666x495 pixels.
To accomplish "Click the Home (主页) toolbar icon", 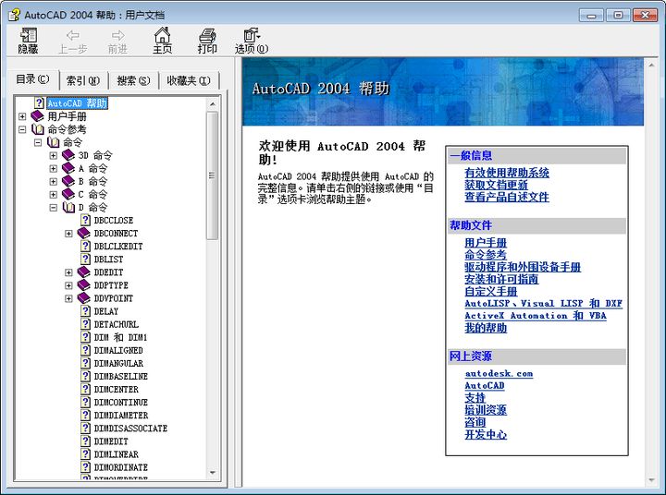I will (162, 41).
